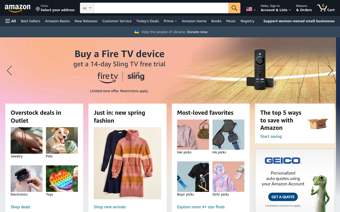This screenshot has height=212, width=340.
Task: Click the Donate now link
Action: pos(197,32)
